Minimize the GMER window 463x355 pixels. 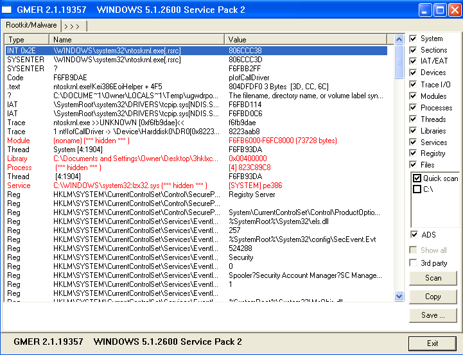[425, 10]
